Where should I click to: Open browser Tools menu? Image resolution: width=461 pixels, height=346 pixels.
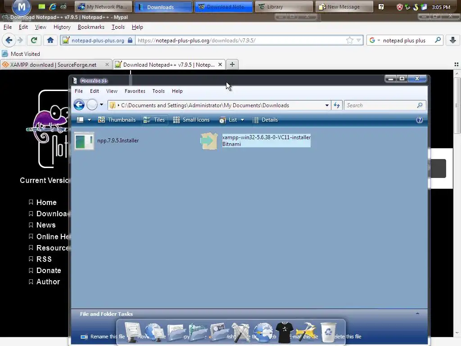coord(118,27)
